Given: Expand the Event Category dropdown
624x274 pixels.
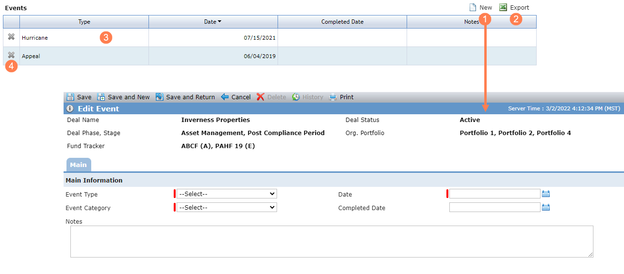Looking at the screenshot, I should (x=227, y=207).
